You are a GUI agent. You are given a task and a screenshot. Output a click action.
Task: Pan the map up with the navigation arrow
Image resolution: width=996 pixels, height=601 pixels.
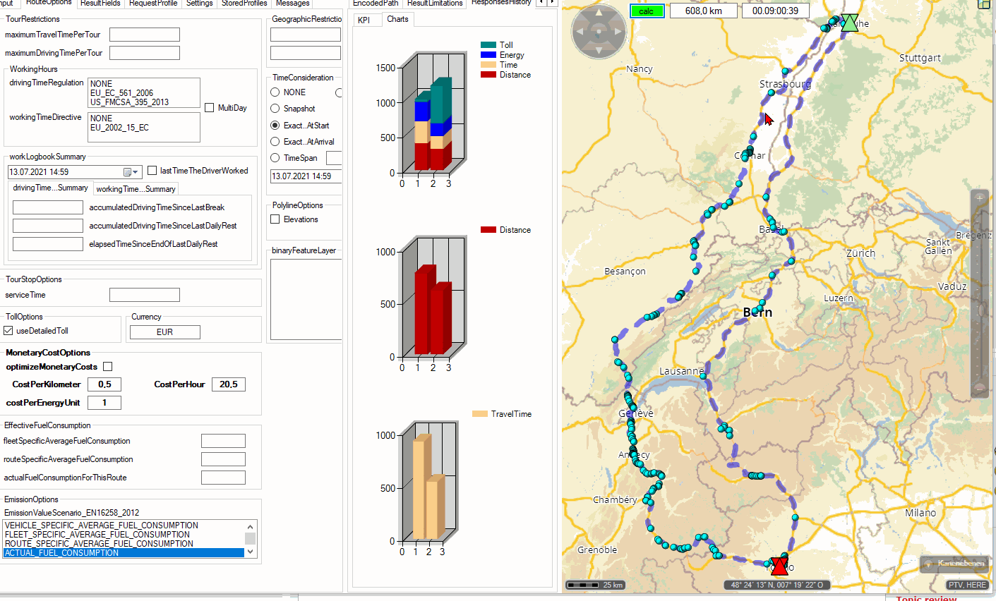click(599, 13)
